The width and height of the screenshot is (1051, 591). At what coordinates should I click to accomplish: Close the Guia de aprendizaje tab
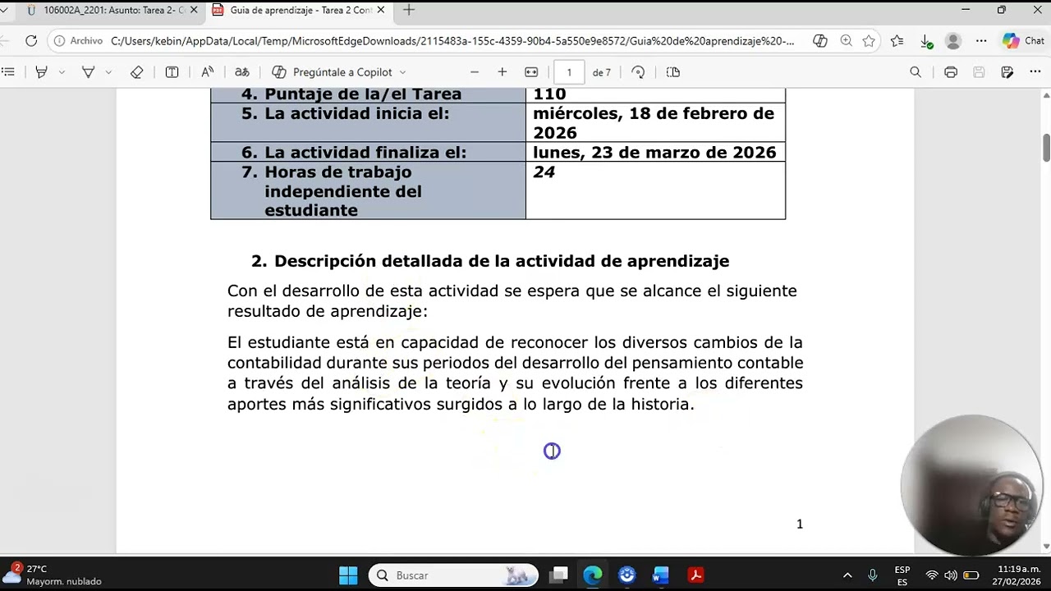(x=380, y=10)
